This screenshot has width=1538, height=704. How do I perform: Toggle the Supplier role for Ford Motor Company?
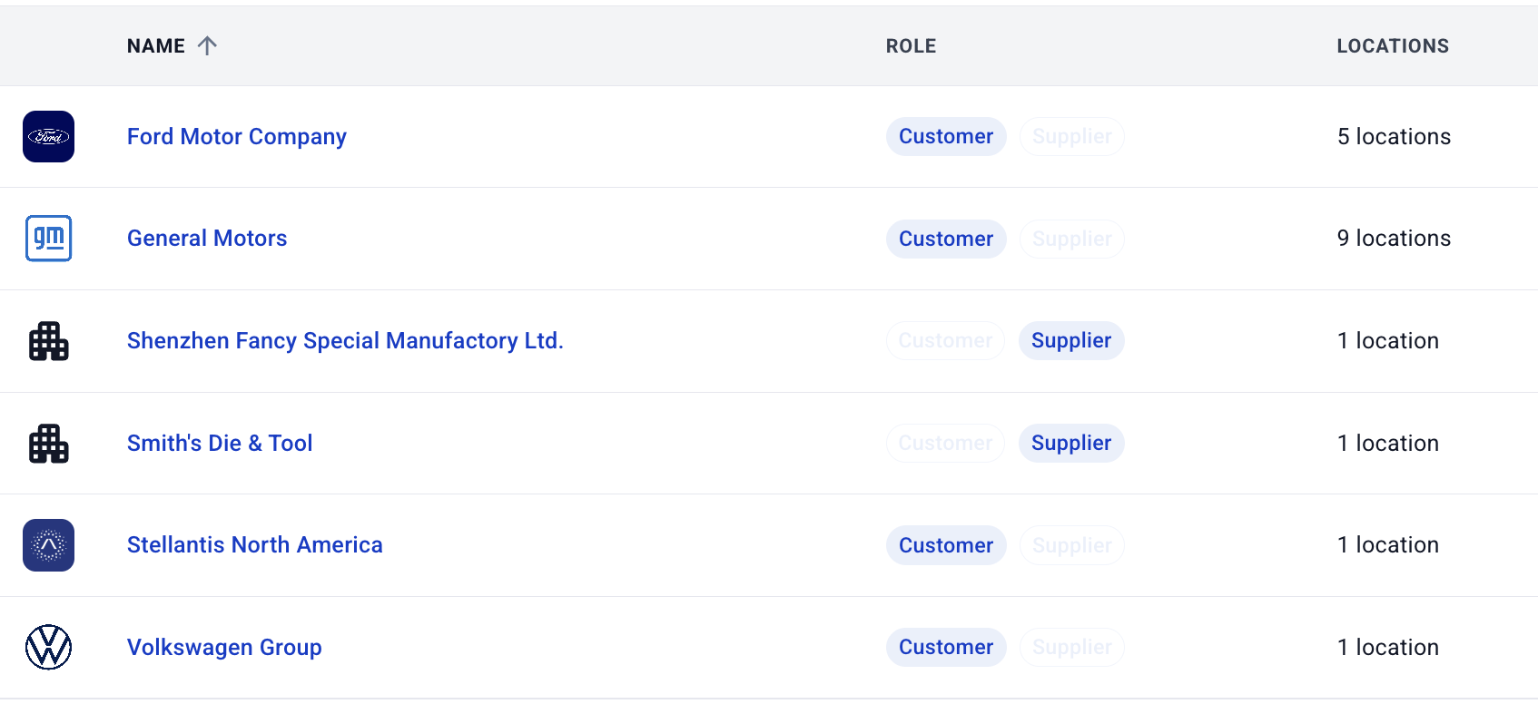1071,136
